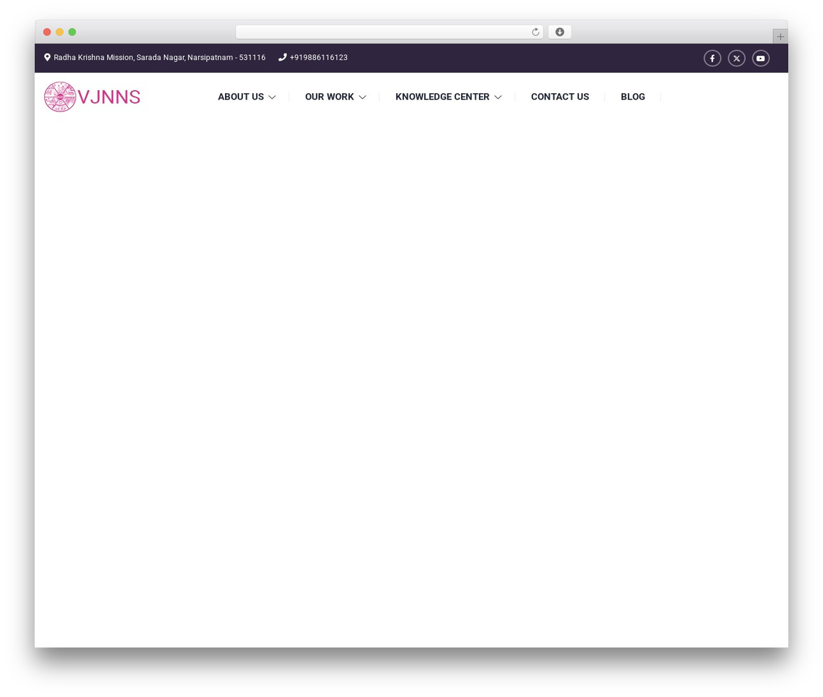Open the Knowledge Center menu item
The image size is (823, 697).
pos(442,96)
